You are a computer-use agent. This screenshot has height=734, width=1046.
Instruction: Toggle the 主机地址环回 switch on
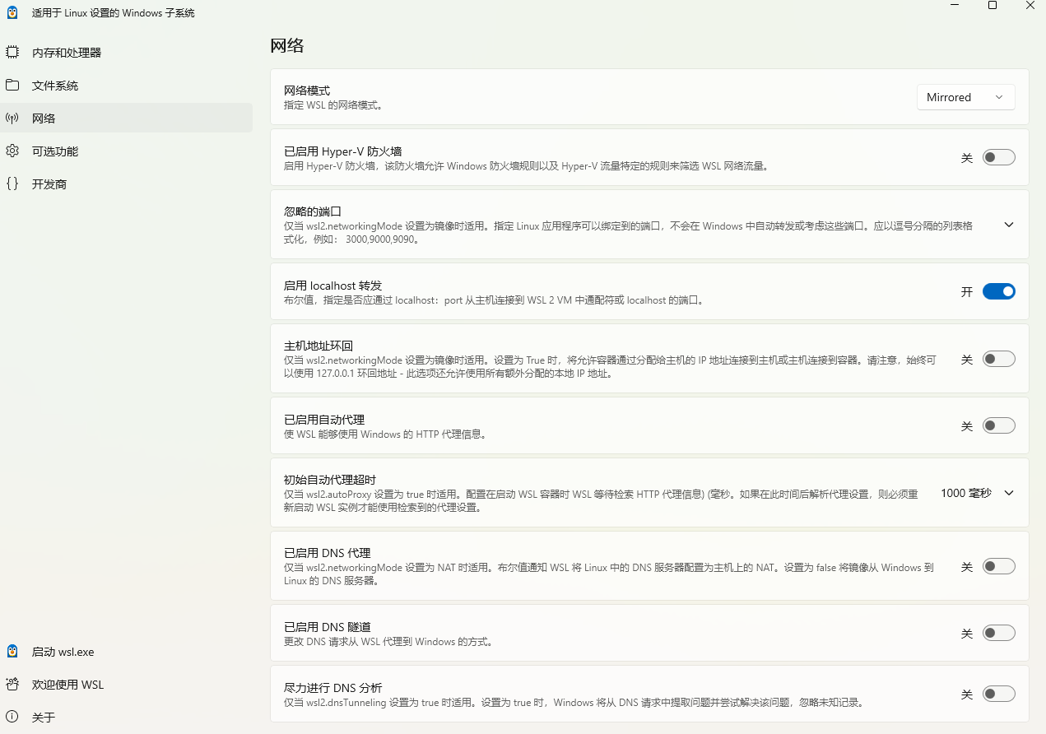tap(998, 359)
